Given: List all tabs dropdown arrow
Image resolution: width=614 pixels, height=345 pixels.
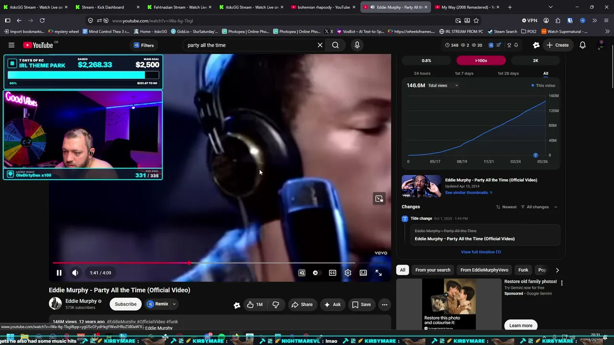Looking at the screenshot, I should point(550,7).
